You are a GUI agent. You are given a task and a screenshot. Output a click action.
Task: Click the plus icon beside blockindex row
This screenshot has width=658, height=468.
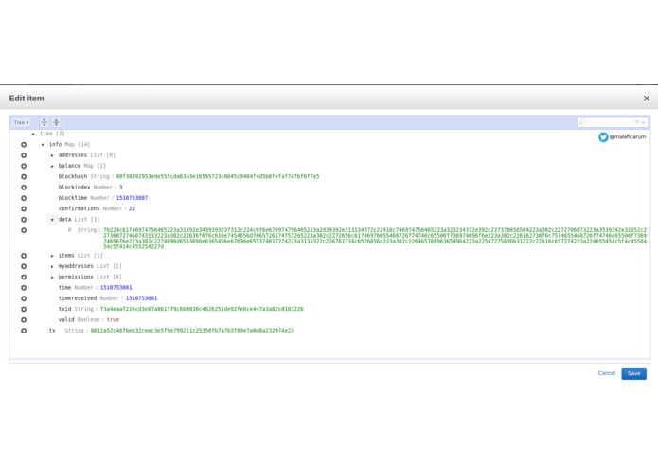(24, 188)
